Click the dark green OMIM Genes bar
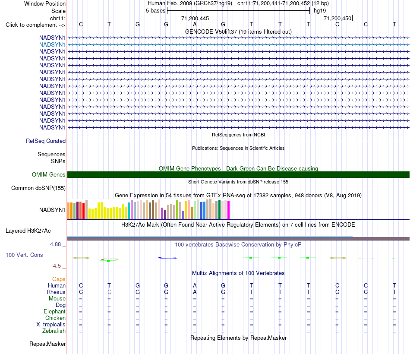The height and width of the screenshot is (354, 410). coord(238,174)
